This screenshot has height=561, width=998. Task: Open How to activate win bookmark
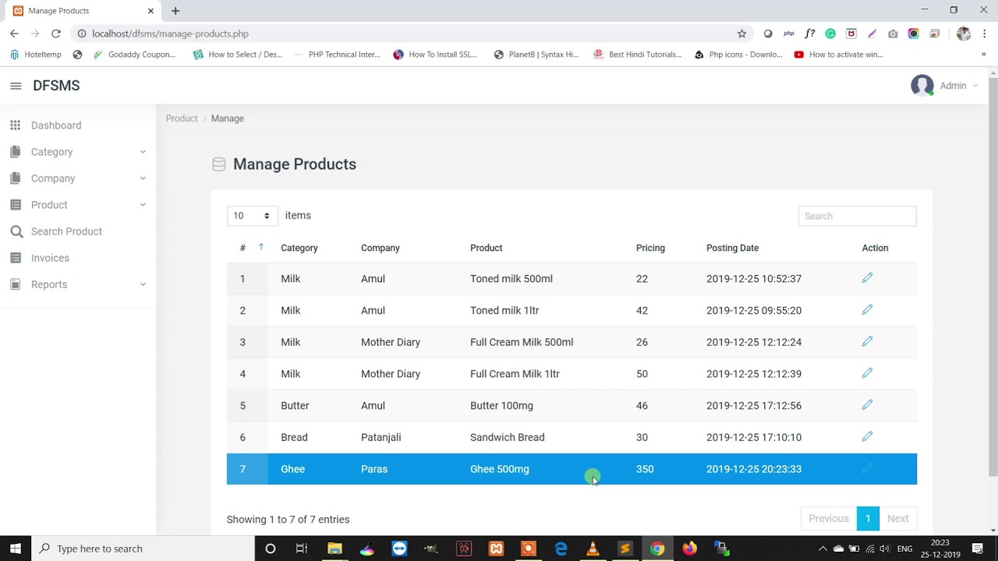[x=838, y=55]
